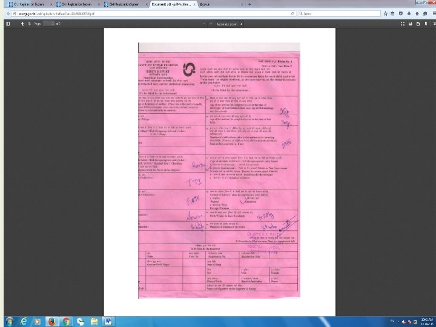
Task: Bookmark this page with star icon
Action: (386, 13)
